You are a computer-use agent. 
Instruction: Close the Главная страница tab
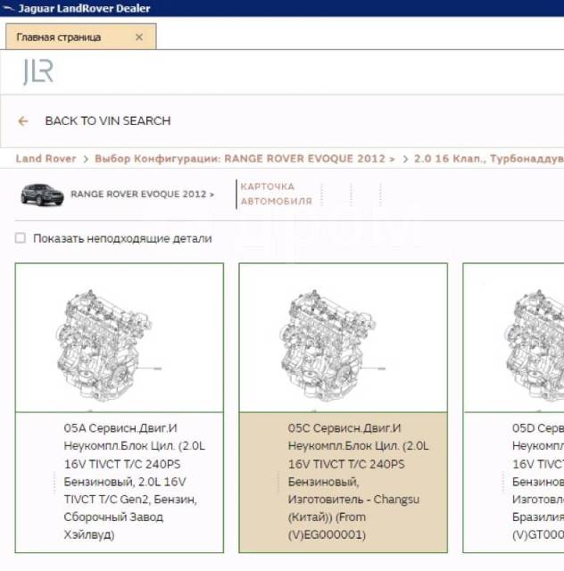click(x=138, y=37)
